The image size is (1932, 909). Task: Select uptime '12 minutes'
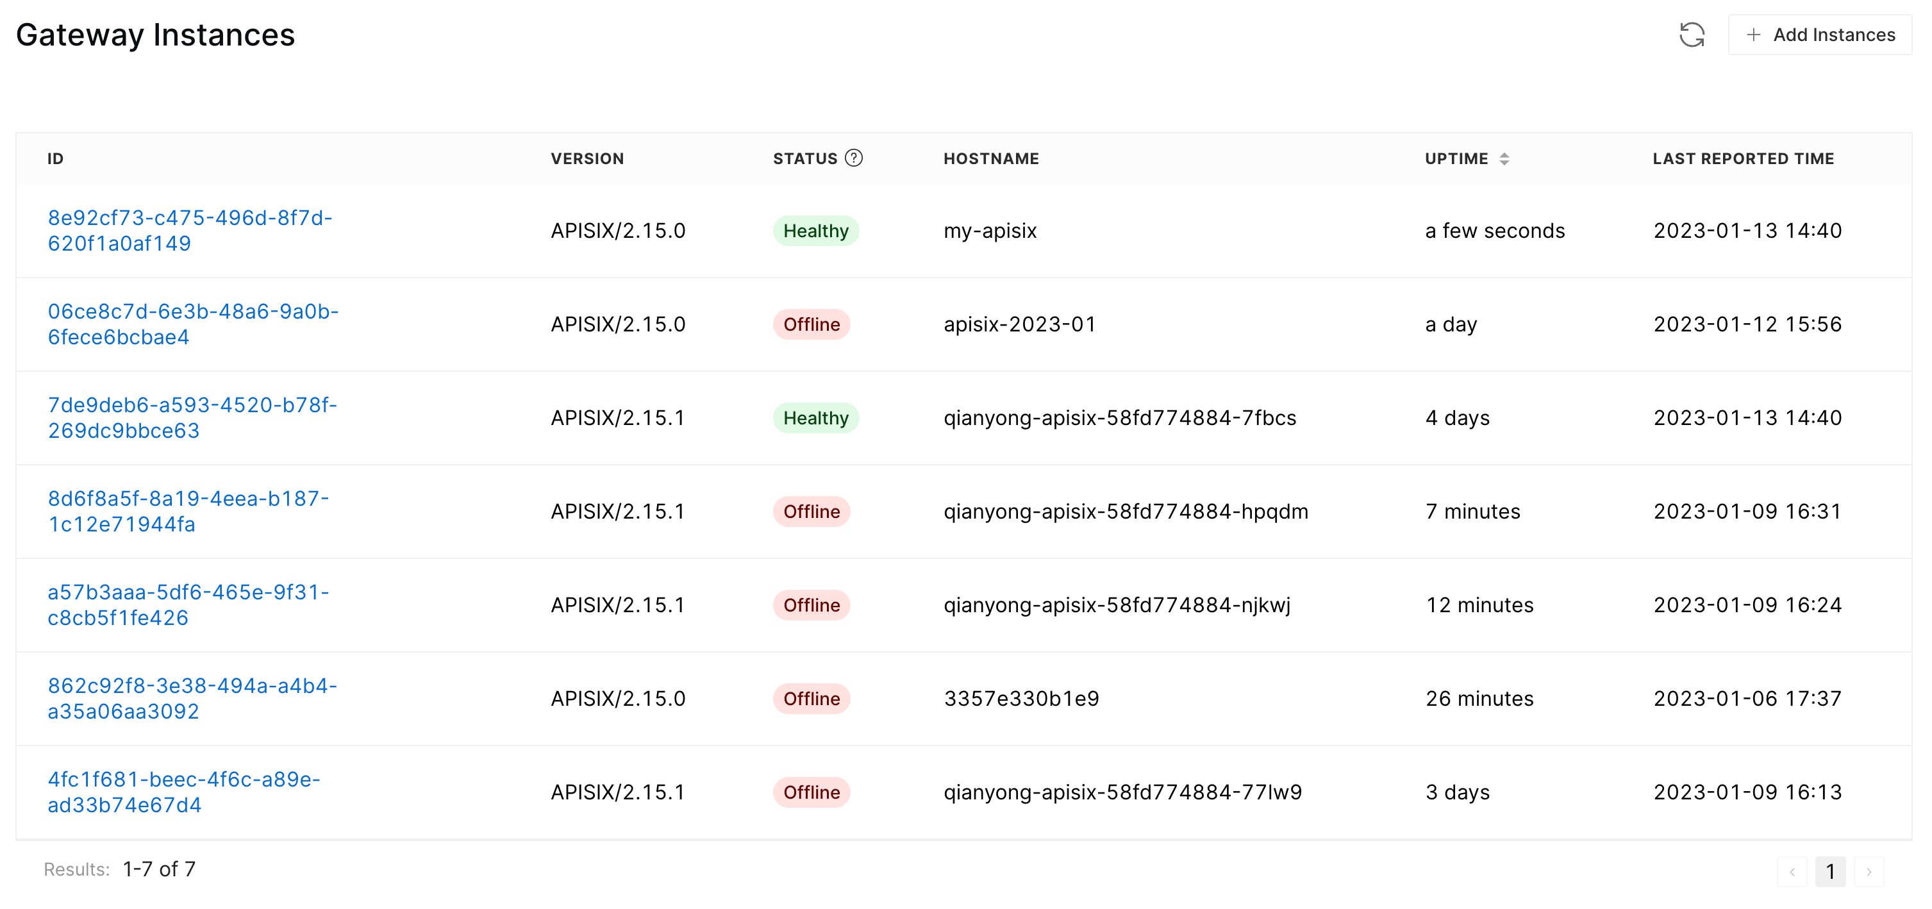1479,606
